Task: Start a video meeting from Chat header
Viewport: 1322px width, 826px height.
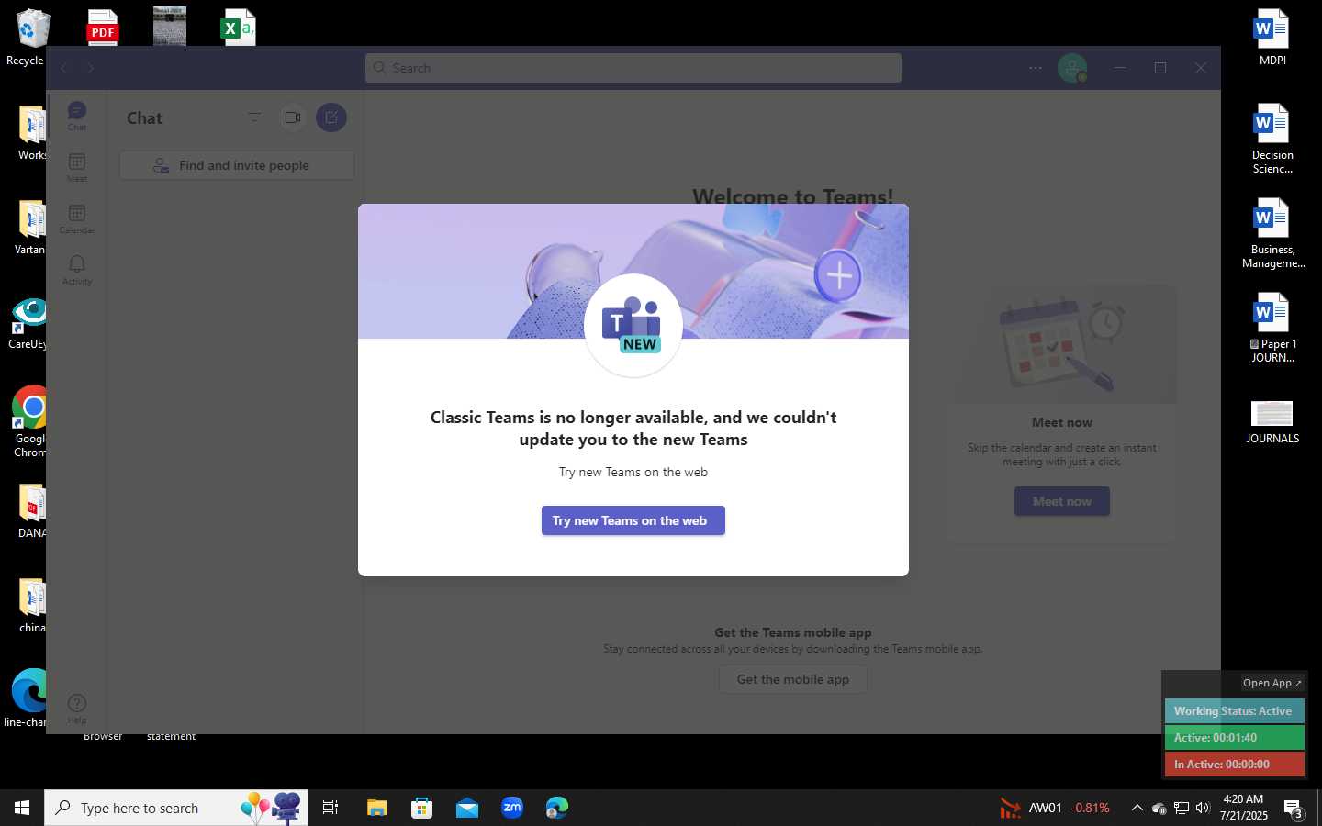Action: tap(293, 117)
